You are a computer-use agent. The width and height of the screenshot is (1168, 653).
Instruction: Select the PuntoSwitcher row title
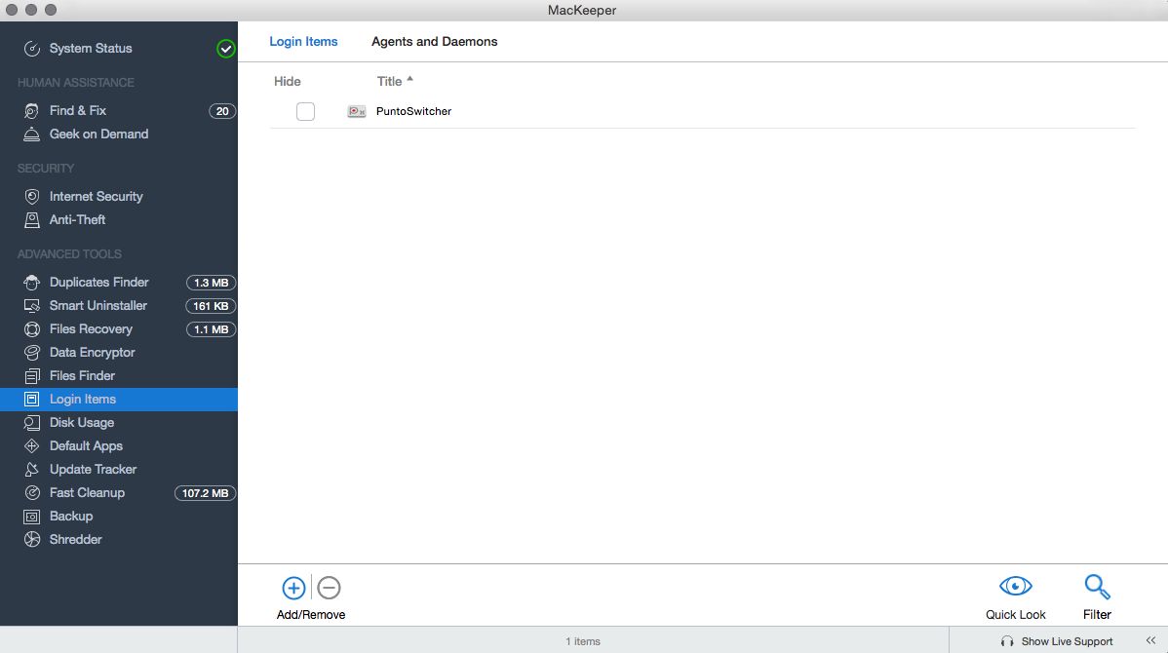(413, 112)
